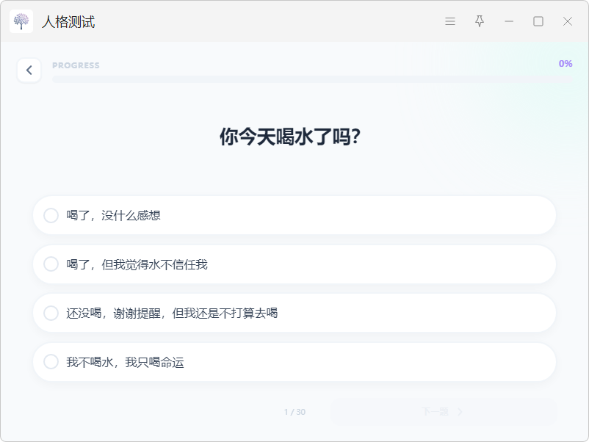This screenshot has width=589, height=442.
Task: Pin the window with the pushpin icon
Action: (480, 21)
